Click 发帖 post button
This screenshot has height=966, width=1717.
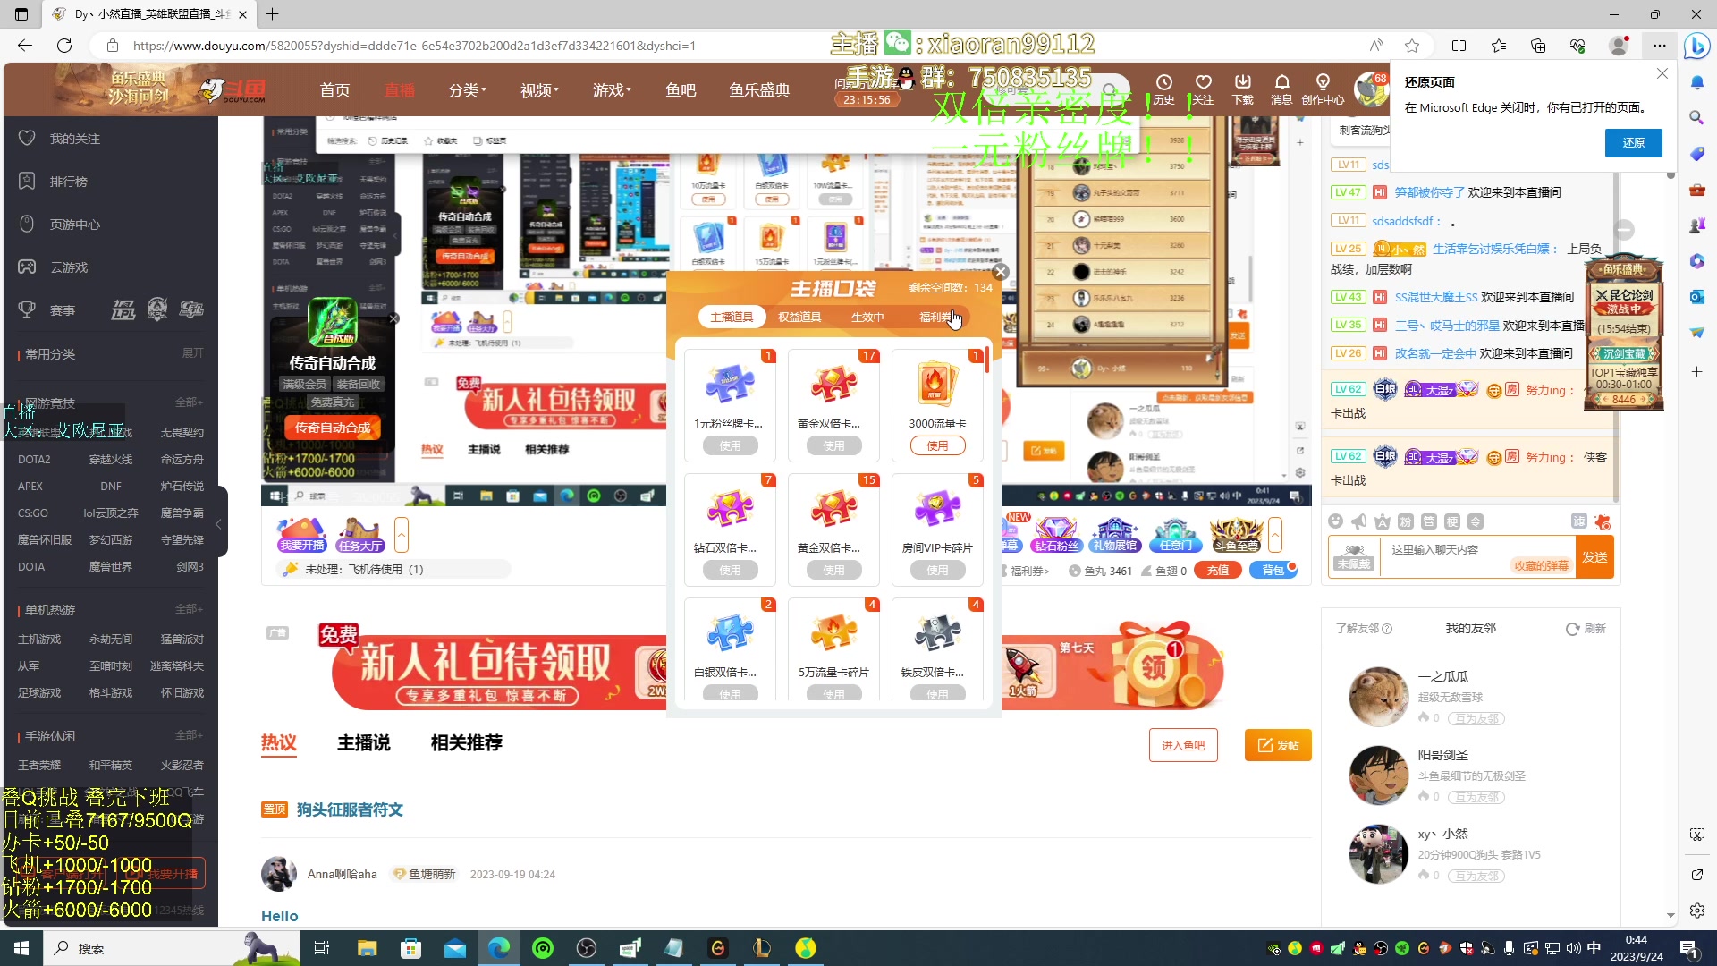pyautogui.click(x=1278, y=745)
